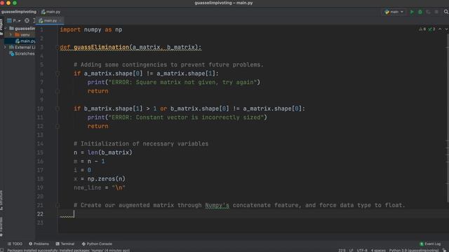Open the Event Log button
The width and height of the screenshot is (449, 252).
(x=430, y=244)
